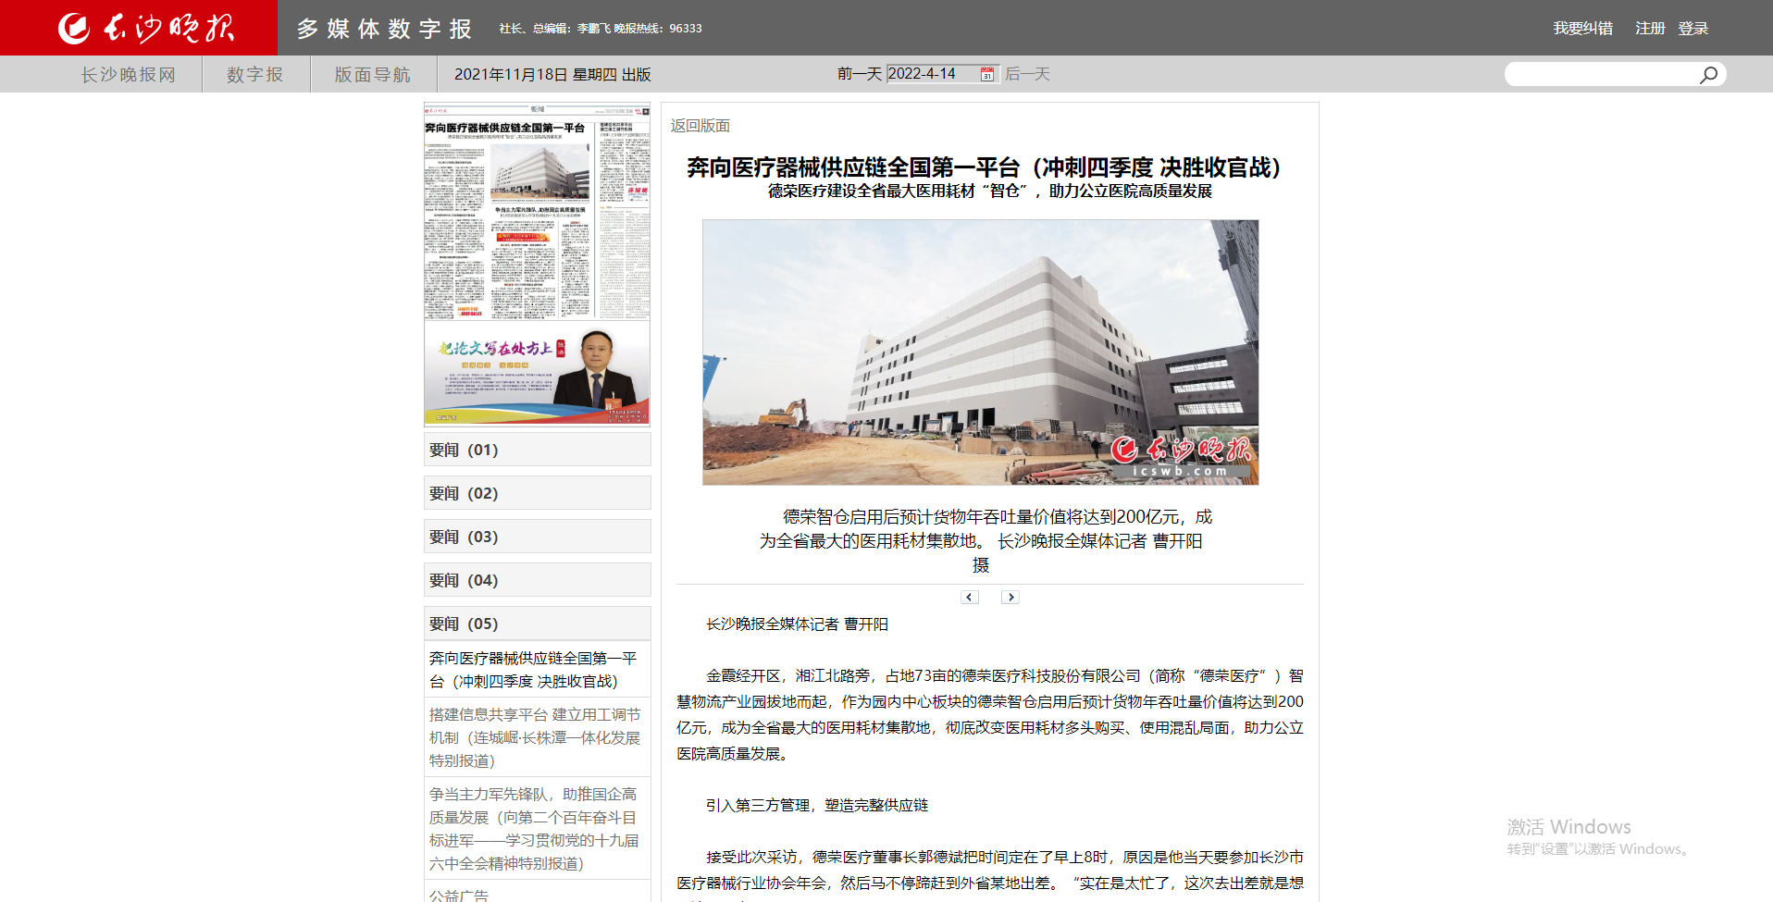Switch to the 数字报 tab
The width and height of the screenshot is (1773, 902).
pos(254,74)
